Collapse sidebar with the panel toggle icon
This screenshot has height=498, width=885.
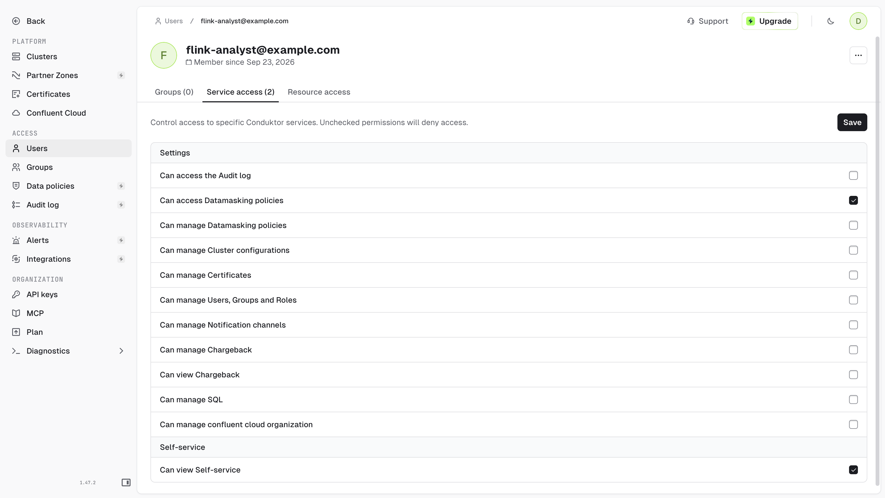click(x=126, y=483)
